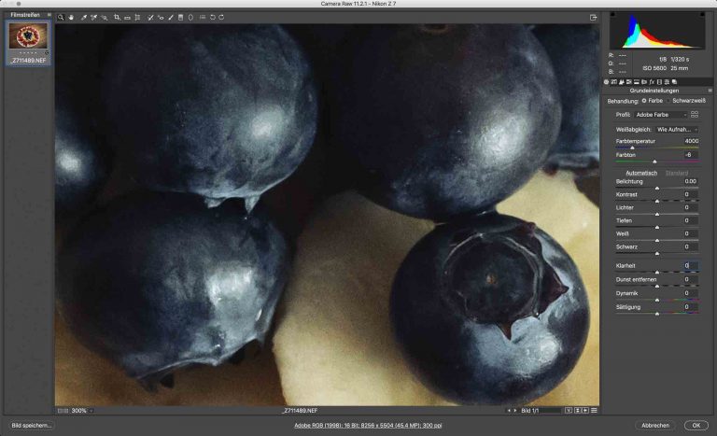Open the Filmstreifen panel menu
This screenshot has height=436, width=717.
coord(49,15)
